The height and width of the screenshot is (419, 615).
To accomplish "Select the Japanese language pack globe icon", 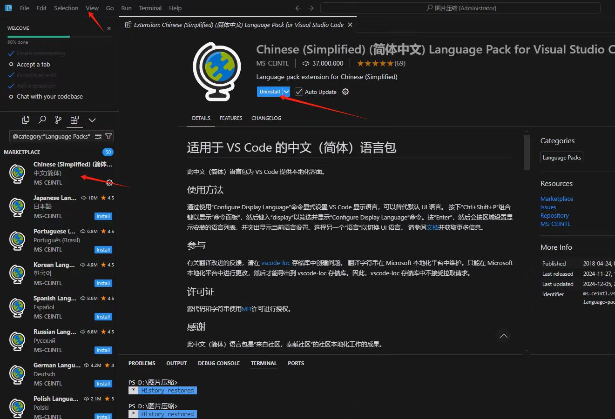I will pyautogui.click(x=17, y=207).
